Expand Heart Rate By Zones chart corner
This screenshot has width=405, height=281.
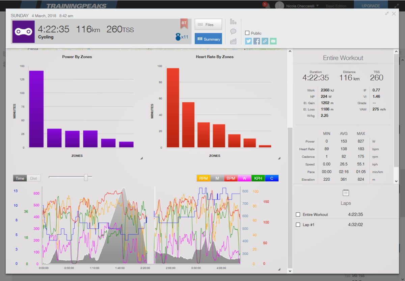(x=279, y=158)
